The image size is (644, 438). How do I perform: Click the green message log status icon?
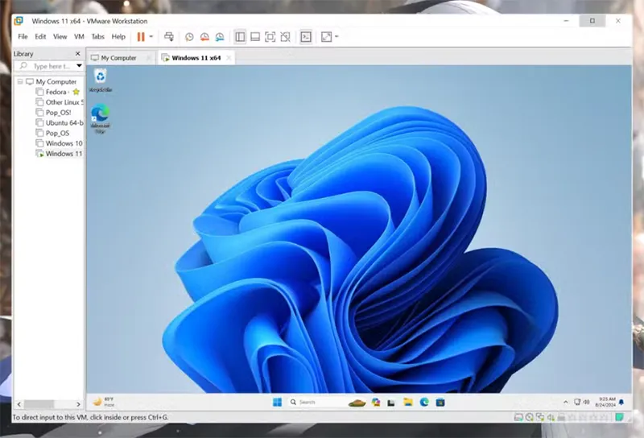coord(619,417)
